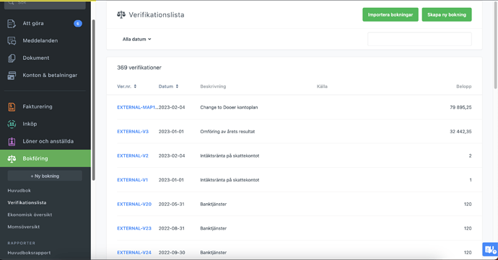Click the Skapa ny bokning button
Image resolution: width=498 pixels, height=260 pixels.
[x=447, y=14]
